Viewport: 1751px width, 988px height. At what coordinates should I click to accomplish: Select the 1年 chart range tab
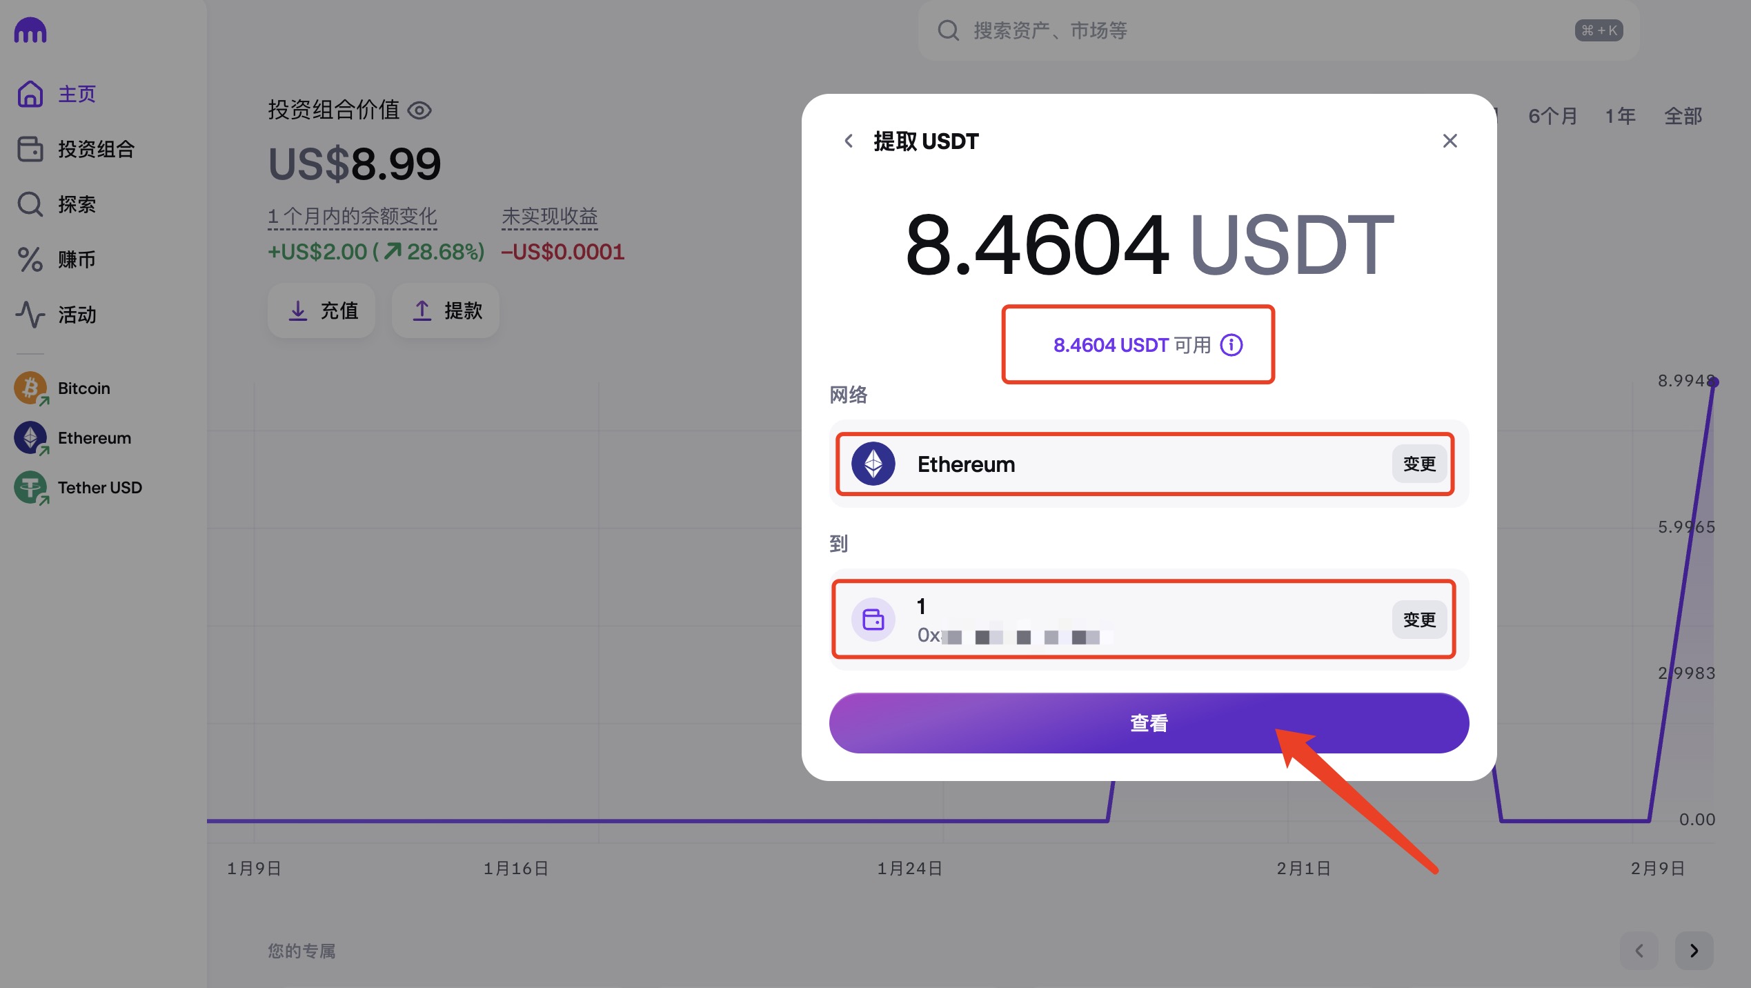[1620, 116]
